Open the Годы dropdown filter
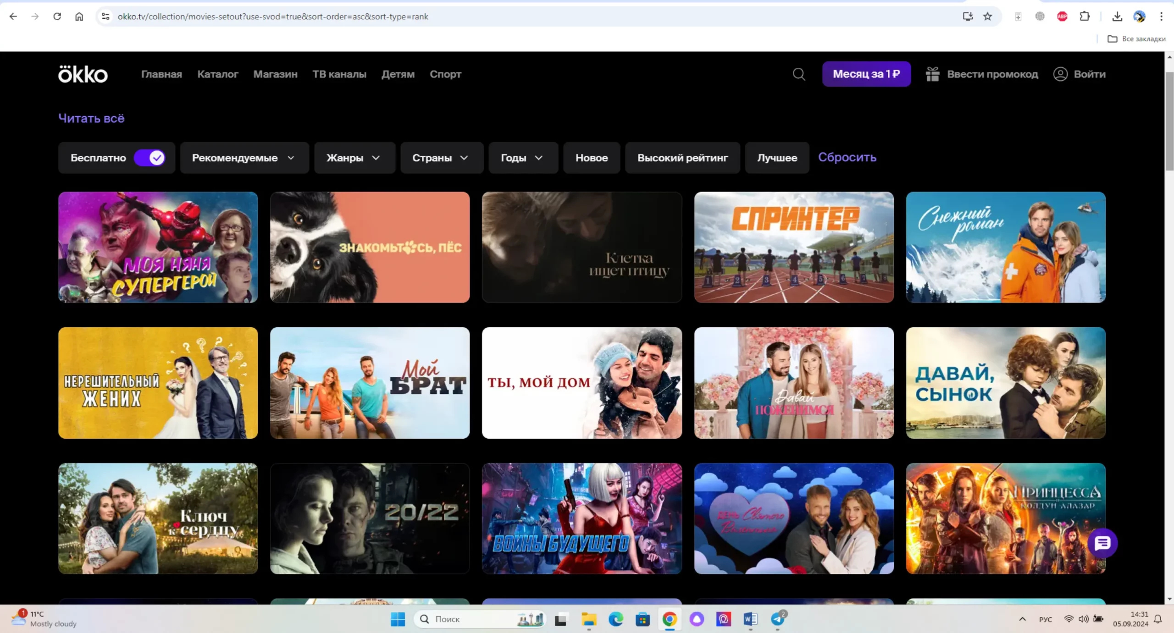 (523, 158)
